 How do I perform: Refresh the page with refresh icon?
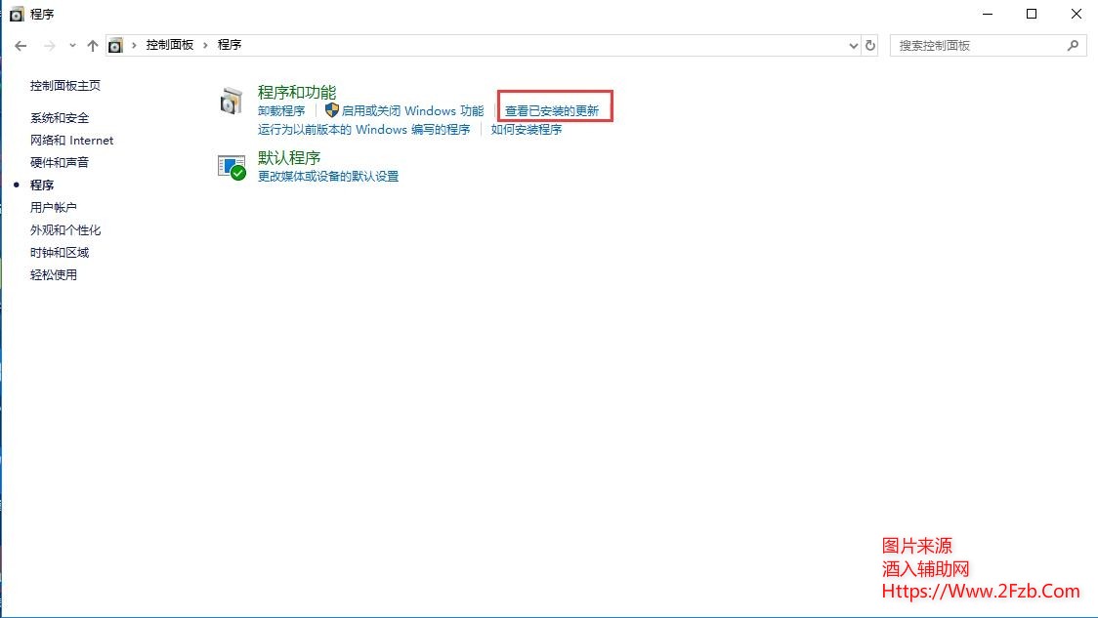(x=870, y=46)
